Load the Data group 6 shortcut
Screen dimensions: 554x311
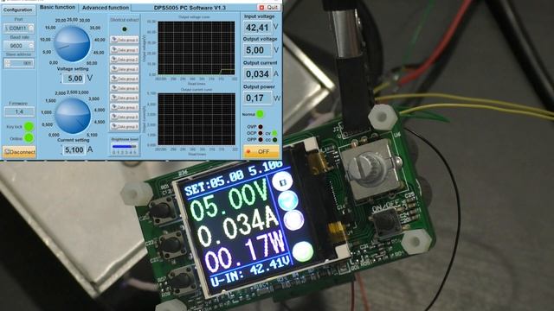click(x=125, y=98)
